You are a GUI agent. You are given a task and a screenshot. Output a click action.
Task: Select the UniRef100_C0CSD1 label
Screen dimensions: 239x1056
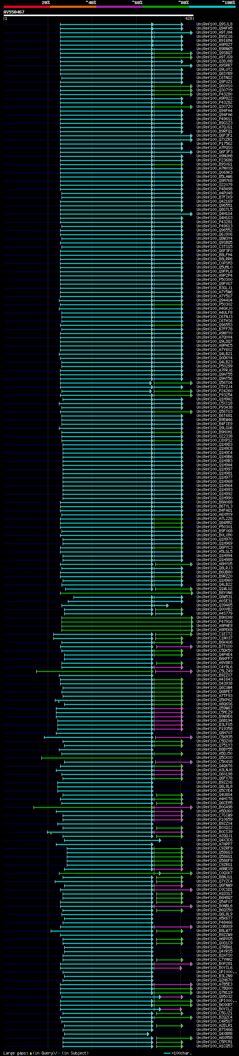click(x=214, y=889)
